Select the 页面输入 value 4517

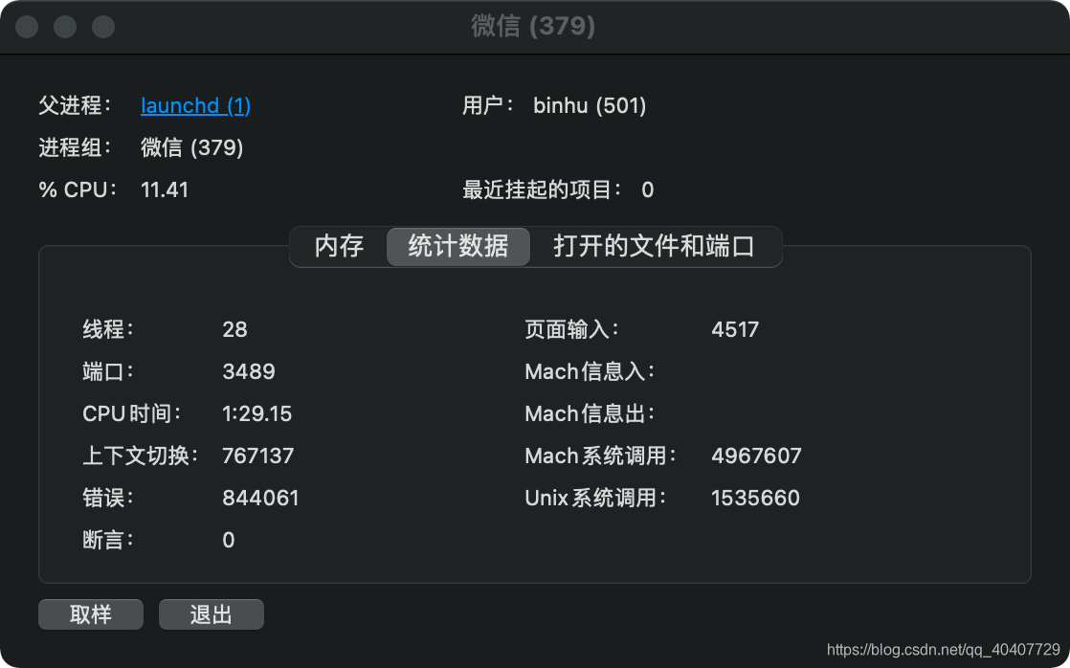[x=735, y=329]
